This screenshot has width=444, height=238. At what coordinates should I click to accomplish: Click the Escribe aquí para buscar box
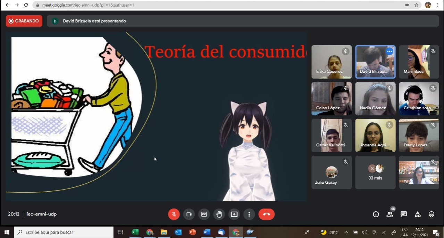pyautogui.click(x=64, y=232)
